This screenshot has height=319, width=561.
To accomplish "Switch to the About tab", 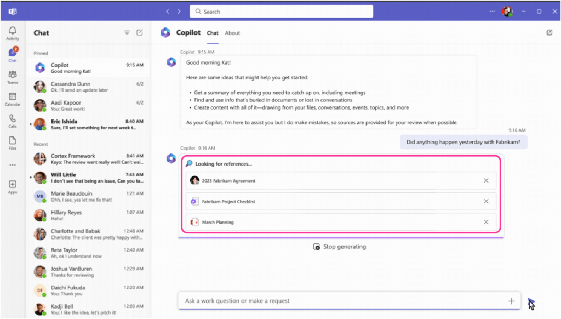I will (x=232, y=33).
